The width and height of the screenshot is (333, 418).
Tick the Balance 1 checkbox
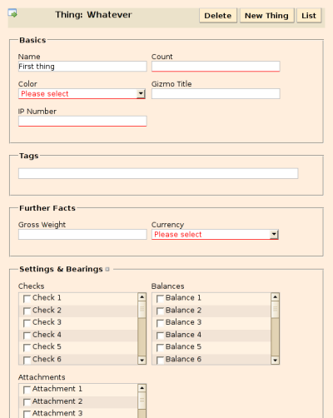pyautogui.click(x=160, y=299)
